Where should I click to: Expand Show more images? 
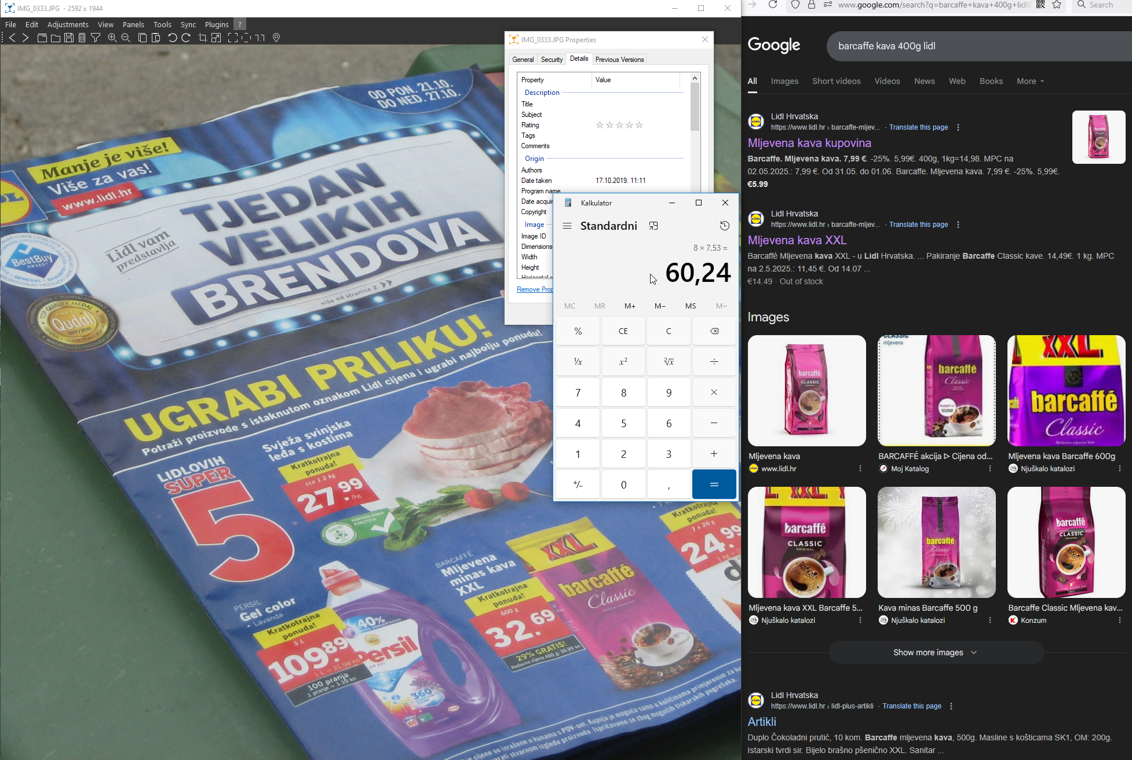pos(936,652)
